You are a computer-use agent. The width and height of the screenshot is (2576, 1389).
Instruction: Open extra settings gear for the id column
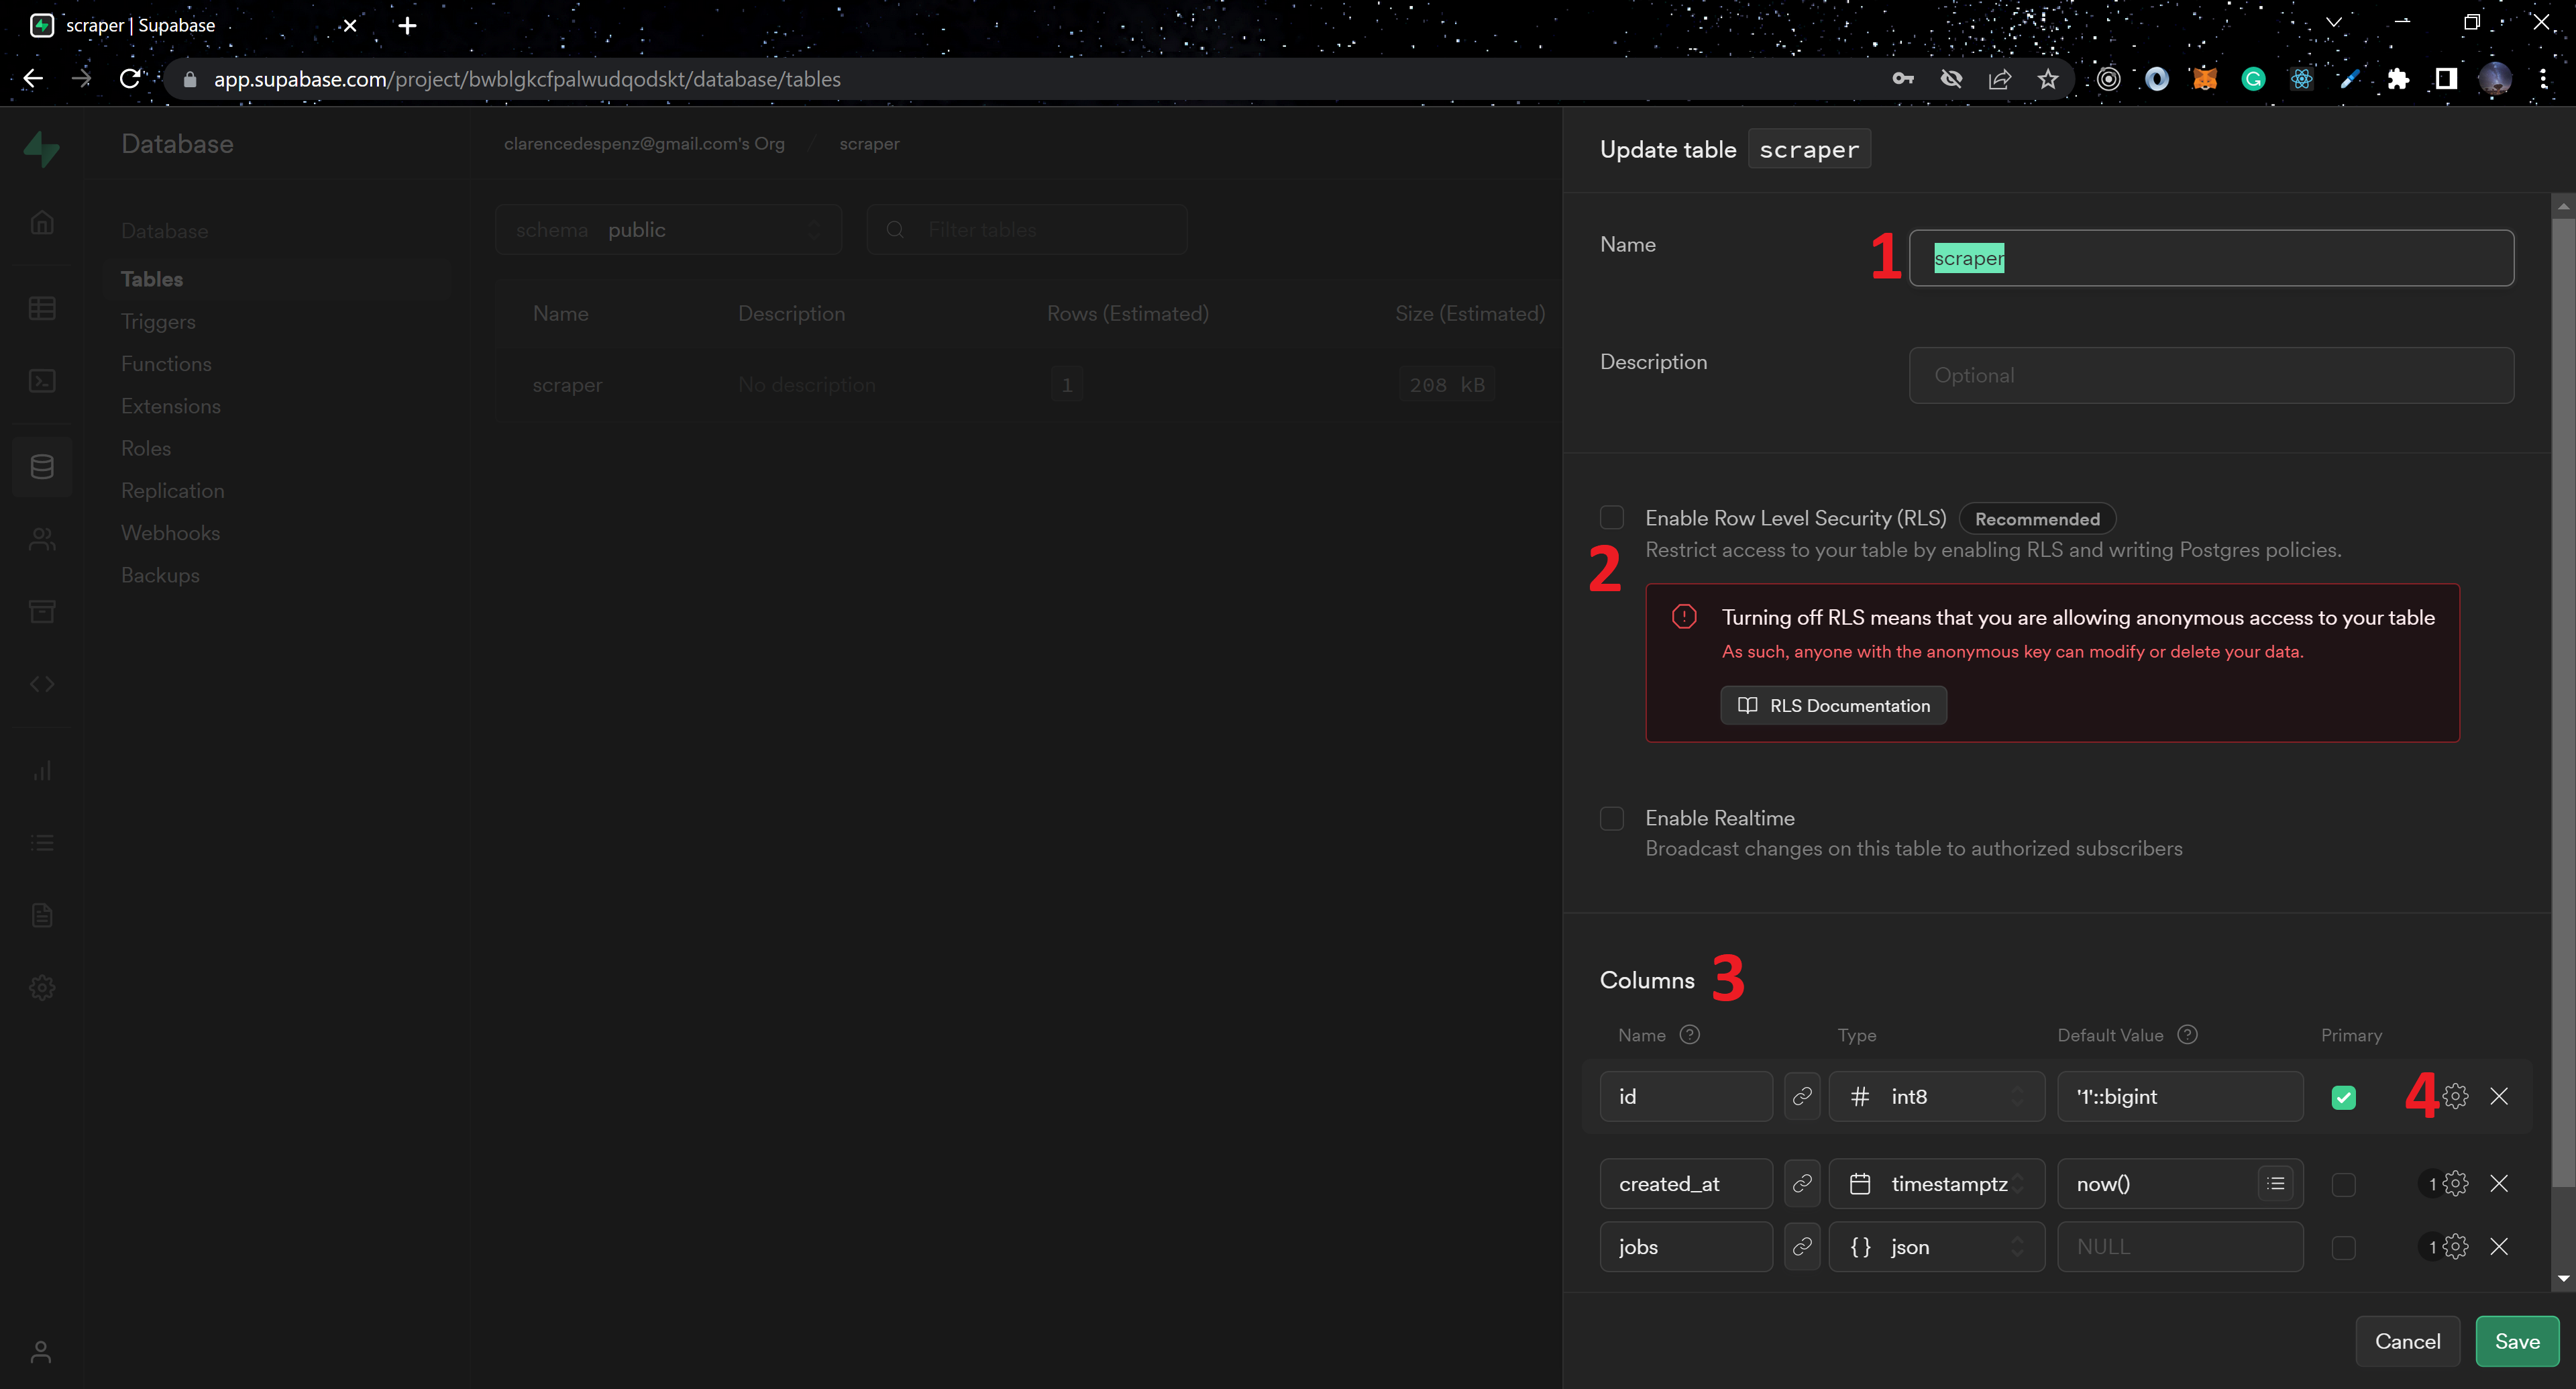pyautogui.click(x=2455, y=1096)
